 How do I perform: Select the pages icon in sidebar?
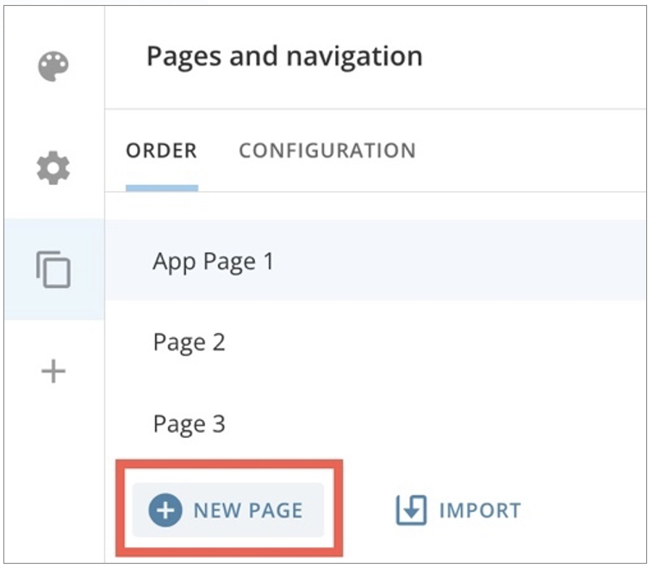click(53, 269)
